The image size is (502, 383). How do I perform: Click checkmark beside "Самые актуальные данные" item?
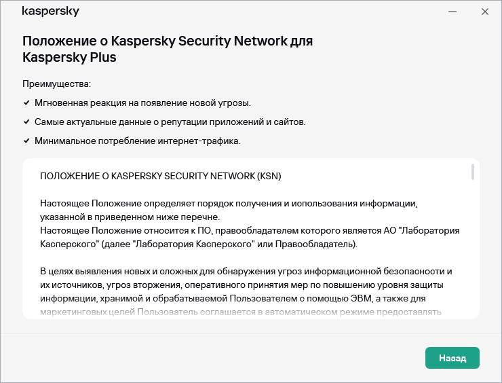26,122
